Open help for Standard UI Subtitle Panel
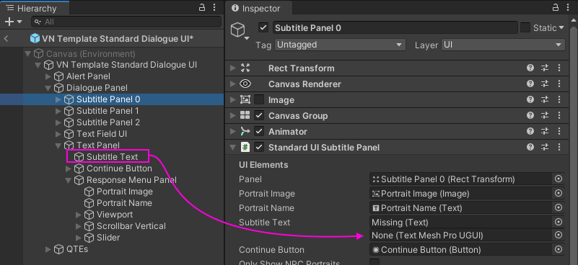Viewport: 578px width, 265px height. coord(530,148)
